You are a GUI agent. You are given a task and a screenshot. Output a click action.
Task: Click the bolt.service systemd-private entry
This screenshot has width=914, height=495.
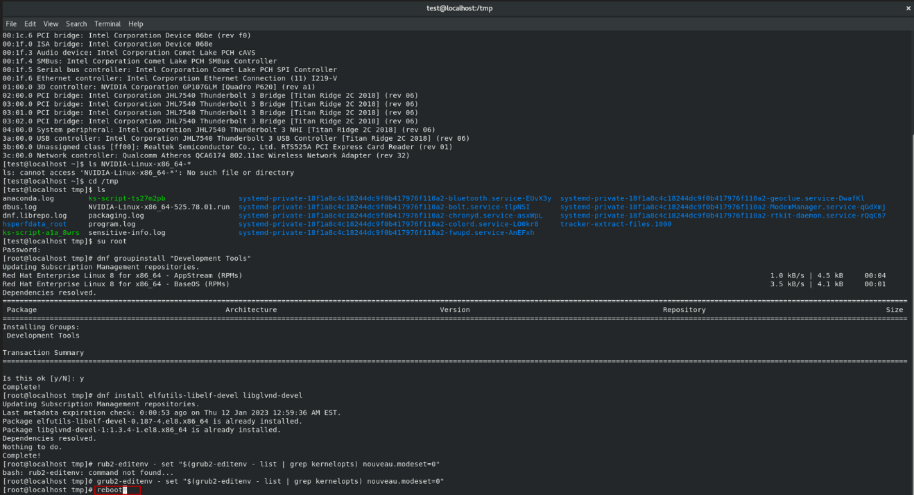(384, 207)
